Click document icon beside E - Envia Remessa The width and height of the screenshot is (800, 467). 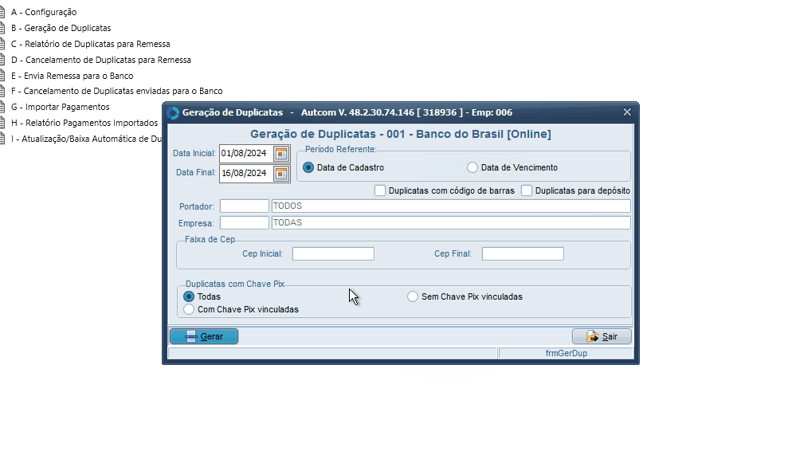[x=2, y=76]
